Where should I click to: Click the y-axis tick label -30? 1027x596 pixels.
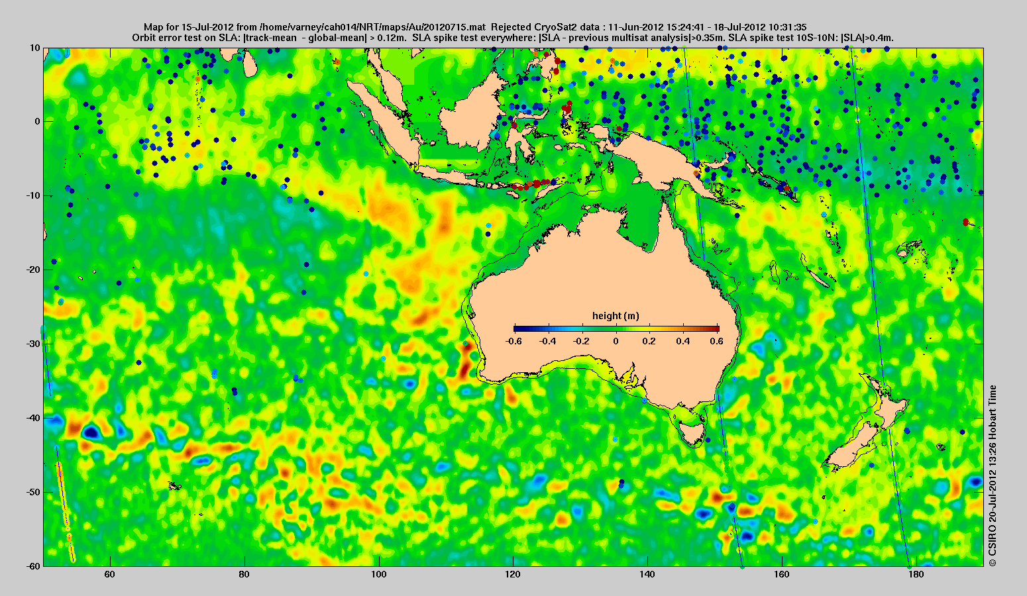point(31,344)
